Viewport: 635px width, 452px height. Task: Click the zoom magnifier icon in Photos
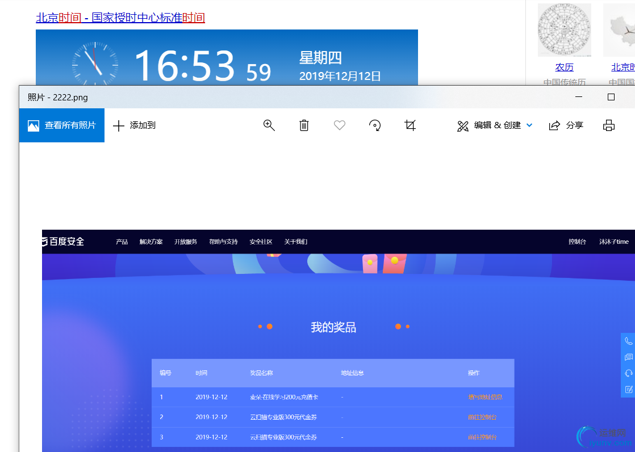269,125
